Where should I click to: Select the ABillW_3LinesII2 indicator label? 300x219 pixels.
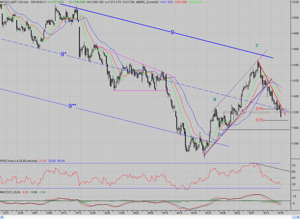tap(147, 2)
